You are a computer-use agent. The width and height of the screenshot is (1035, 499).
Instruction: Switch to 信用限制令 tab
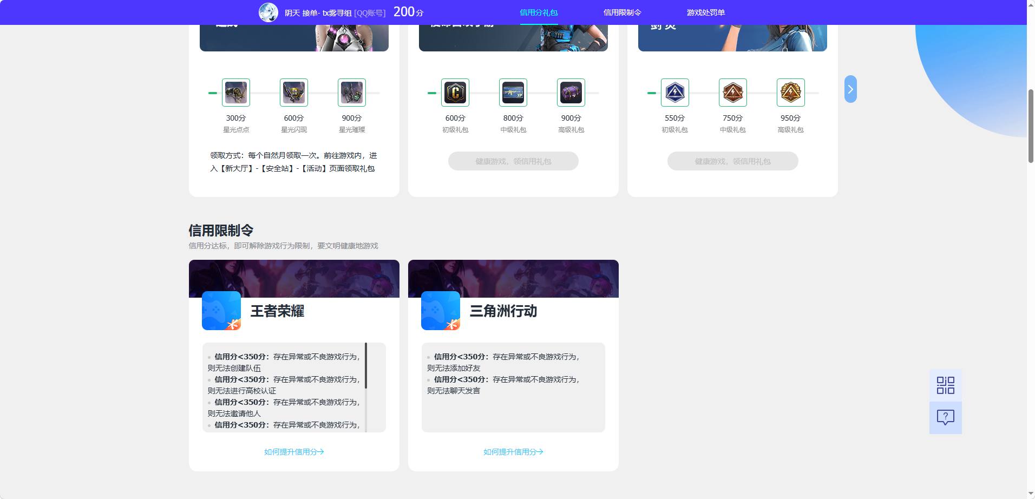pos(623,12)
